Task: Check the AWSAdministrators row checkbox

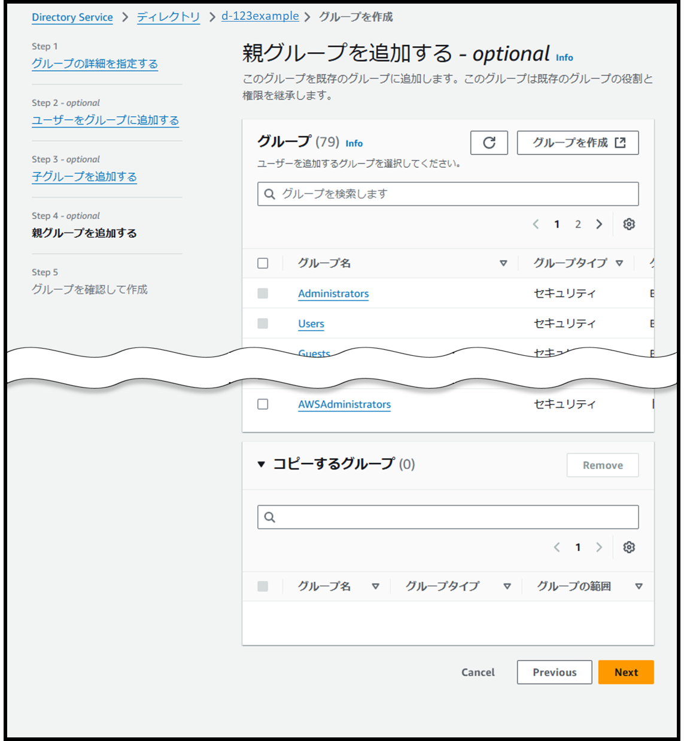Action: pos(263,404)
